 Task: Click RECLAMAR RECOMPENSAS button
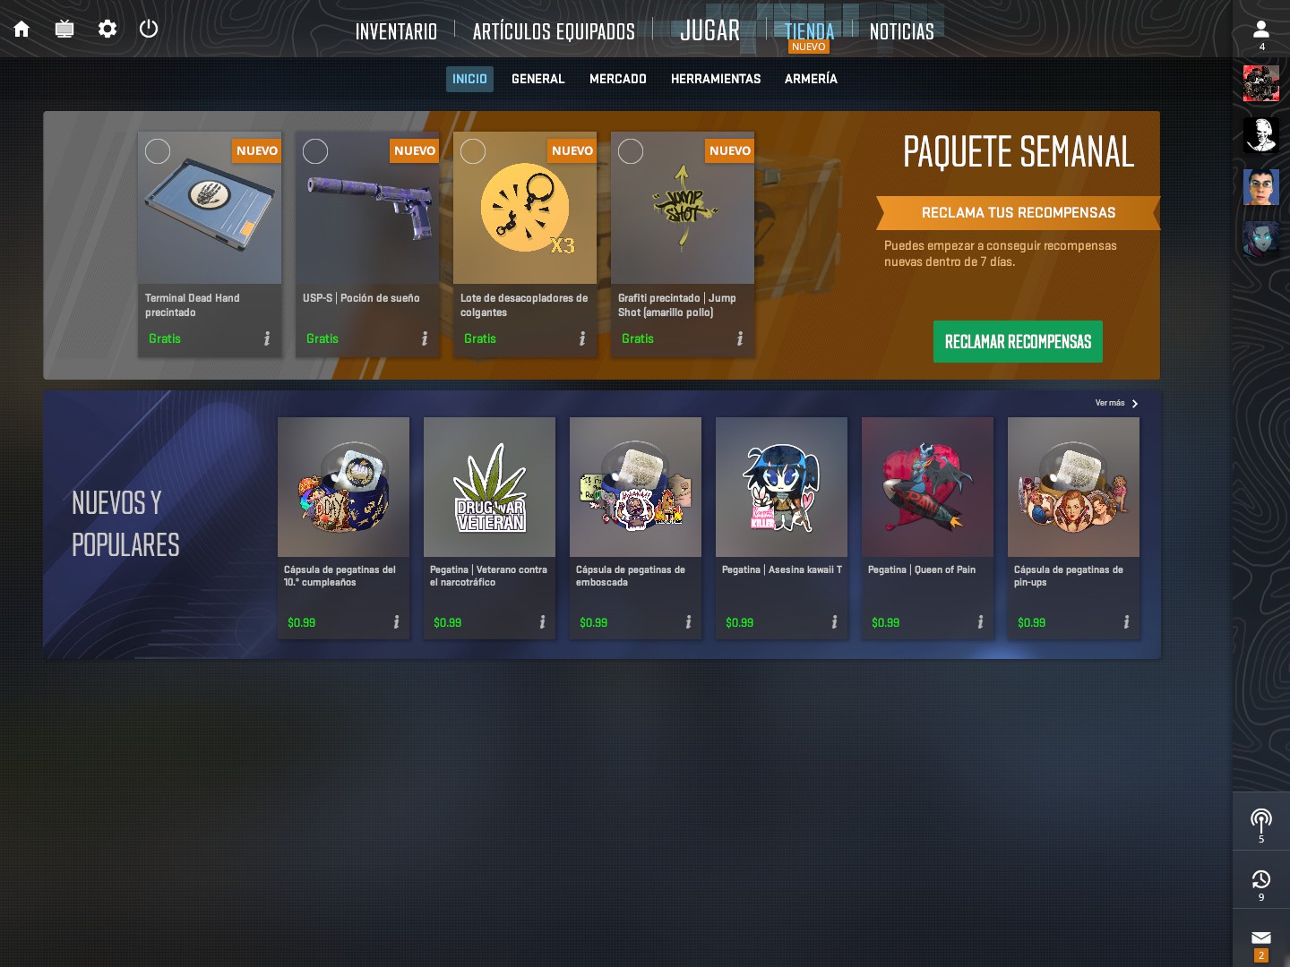coord(1018,341)
